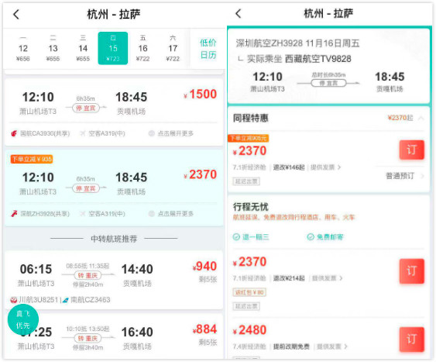Collapse the 同程特惠 section arrow
436x362 pixels.
click(421, 119)
